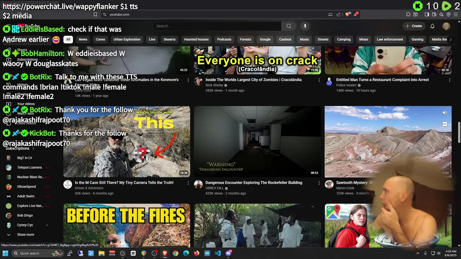461x259 pixels.
Task: Open the hazmat suits video thumbnail
Action: click(258, 226)
